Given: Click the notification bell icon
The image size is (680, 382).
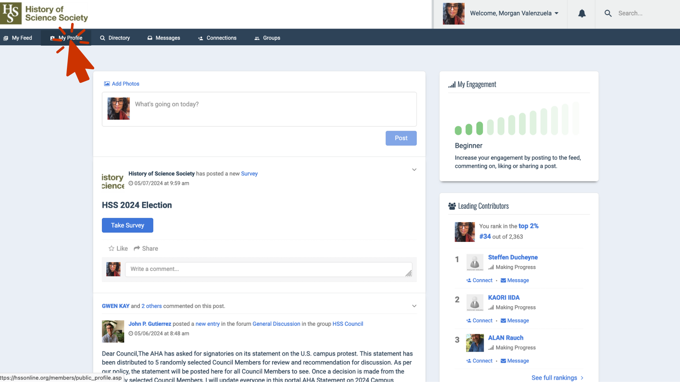Looking at the screenshot, I should 582,13.
